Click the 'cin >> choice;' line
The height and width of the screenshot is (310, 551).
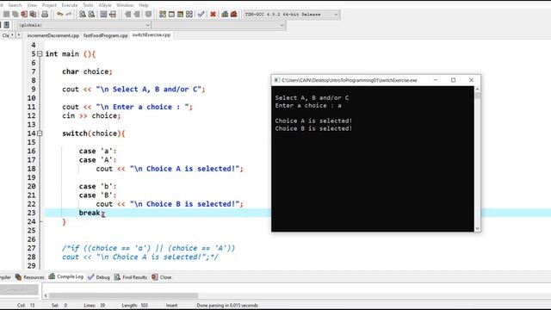[91, 115]
